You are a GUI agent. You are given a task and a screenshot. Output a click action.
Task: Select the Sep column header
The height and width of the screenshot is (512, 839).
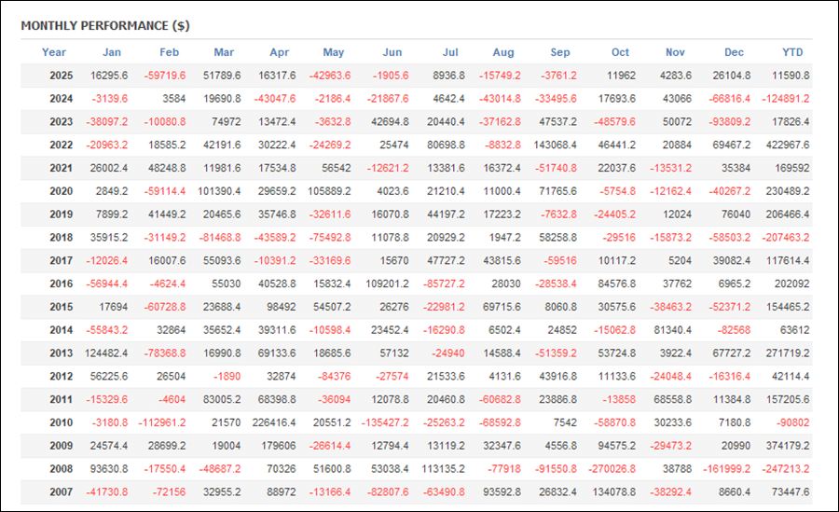tap(560, 52)
